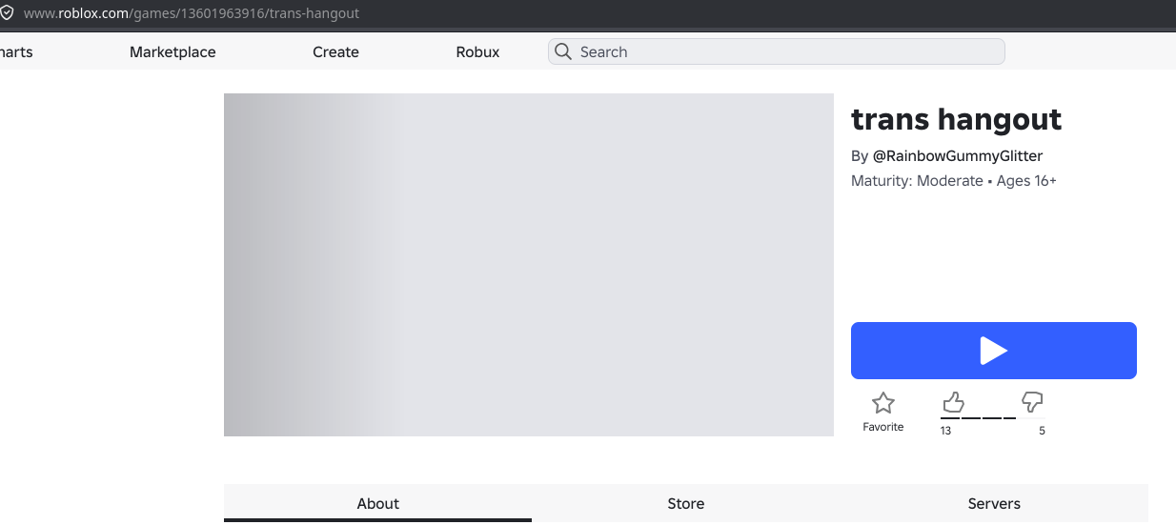Open the Marketplace nav item

172,52
